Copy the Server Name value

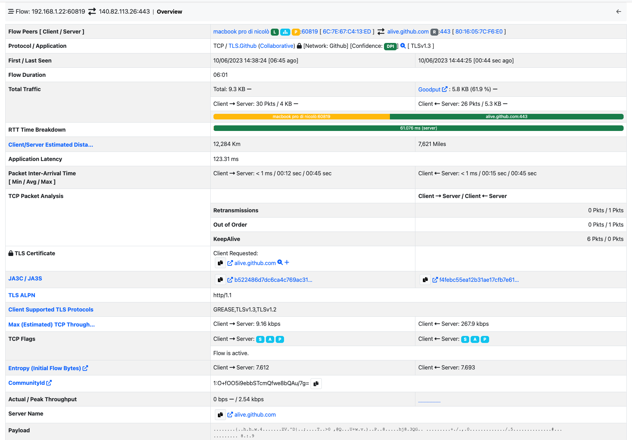coord(220,415)
